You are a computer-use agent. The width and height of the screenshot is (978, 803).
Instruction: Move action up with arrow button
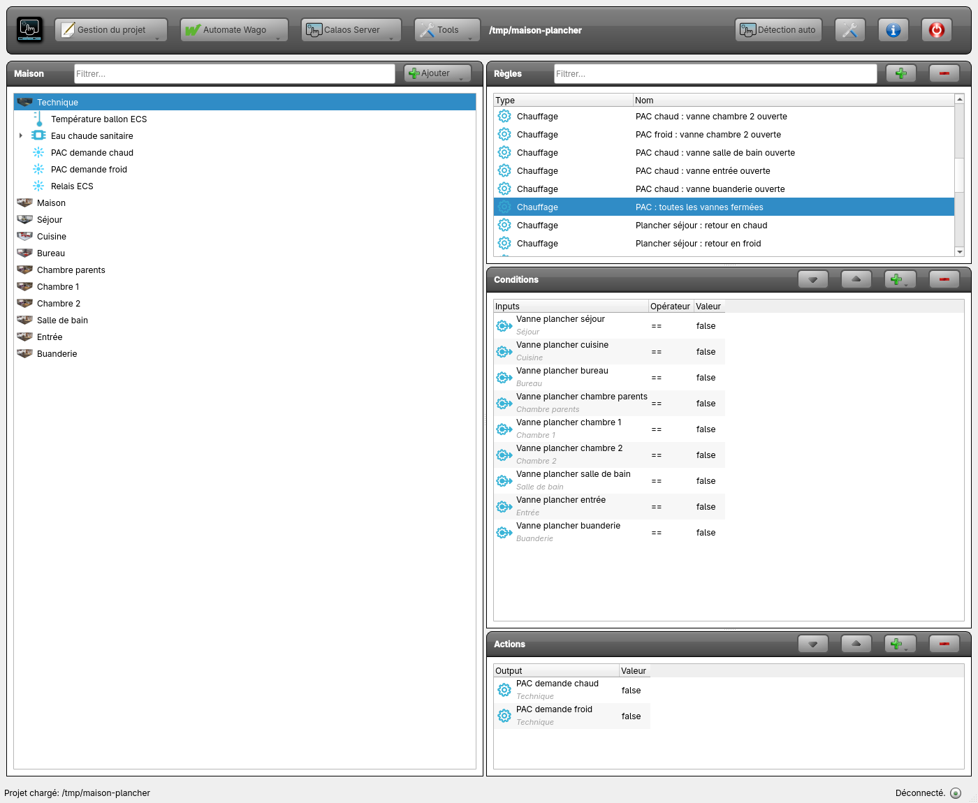pos(856,644)
